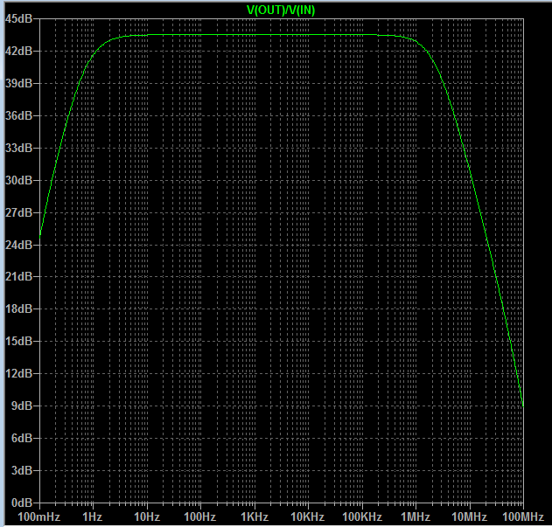The width and height of the screenshot is (552, 527).
Task: Click the 39dB vertical axis label
Action: (18, 83)
